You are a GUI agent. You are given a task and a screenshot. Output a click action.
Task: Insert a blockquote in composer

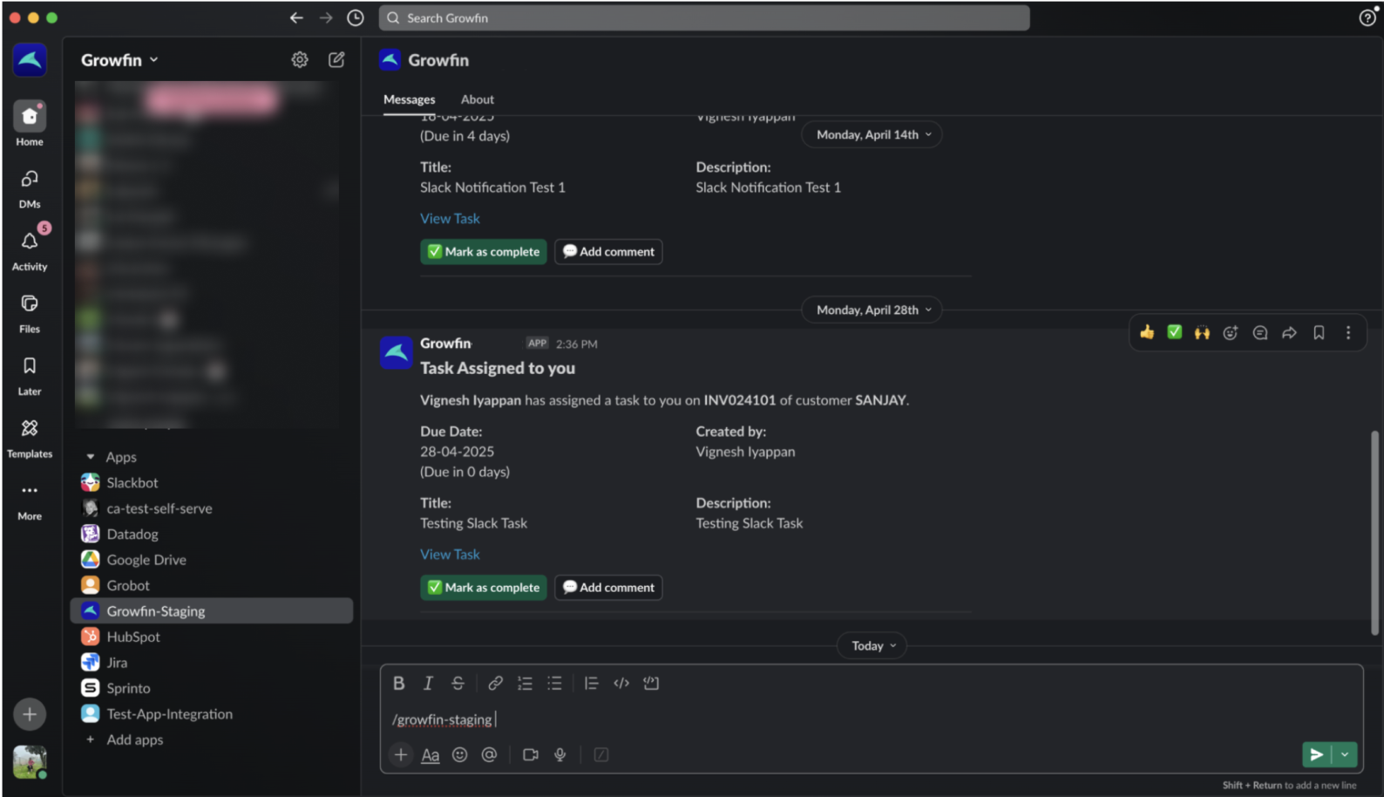(591, 683)
